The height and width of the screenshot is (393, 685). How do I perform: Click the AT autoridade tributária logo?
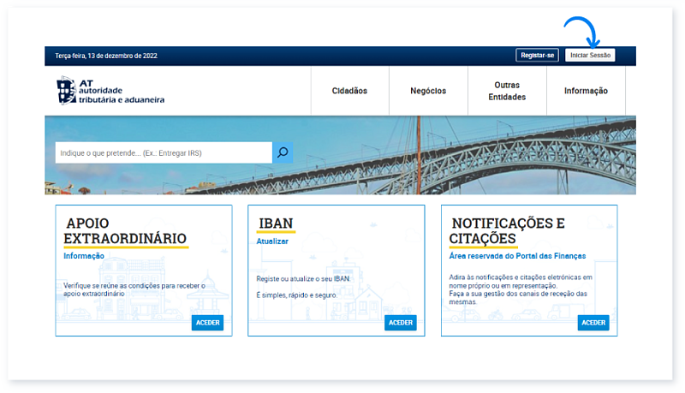coord(110,91)
